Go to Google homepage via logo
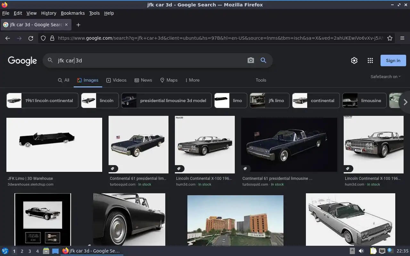 tap(22, 61)
